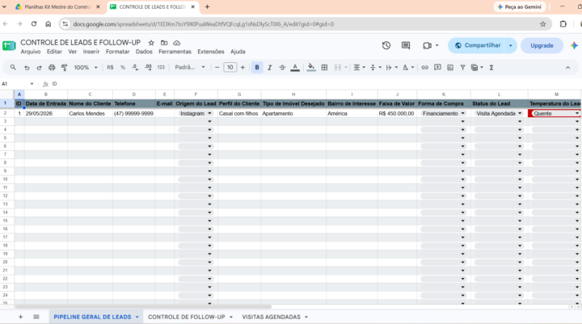
Task: Open version history clock icon
Action: [x=386, y=45]
